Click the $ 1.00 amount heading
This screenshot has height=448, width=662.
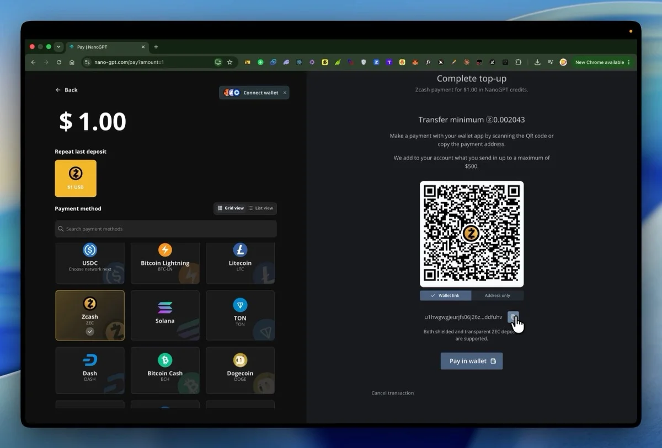(x=93, y=122)
